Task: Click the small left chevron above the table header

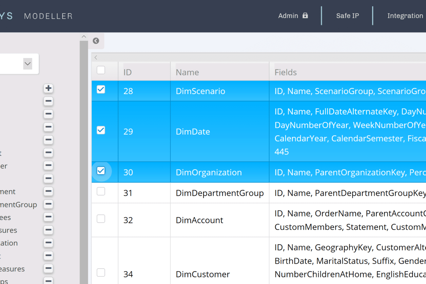Action: tap(96, 58)
